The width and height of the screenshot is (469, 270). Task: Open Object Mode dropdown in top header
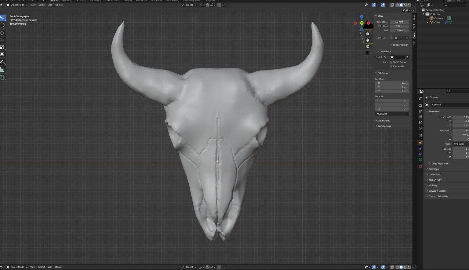tap(17, 5)
